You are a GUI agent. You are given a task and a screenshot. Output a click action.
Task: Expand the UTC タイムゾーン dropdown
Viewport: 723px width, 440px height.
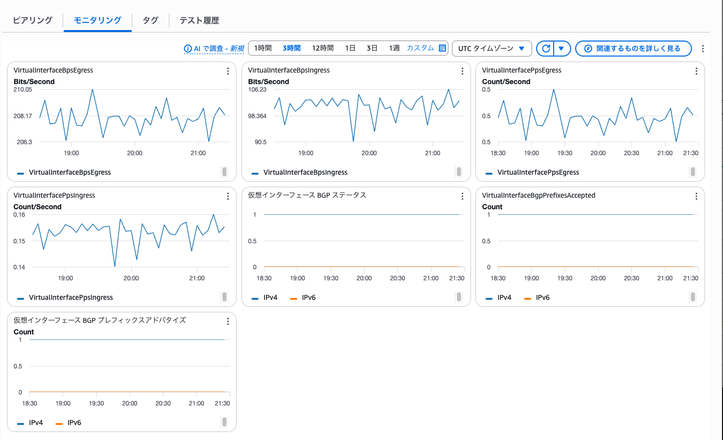point(491,49)
